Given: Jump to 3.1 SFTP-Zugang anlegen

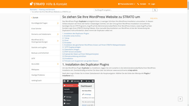Looking at the screenshot, I should (71, 47).
